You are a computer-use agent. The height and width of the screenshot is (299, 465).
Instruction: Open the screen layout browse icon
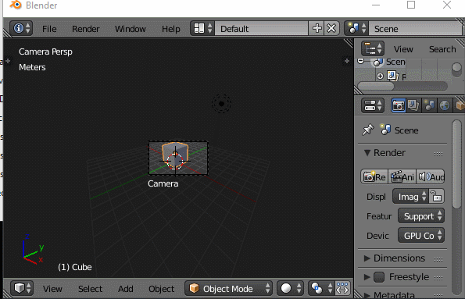[202, 28]
